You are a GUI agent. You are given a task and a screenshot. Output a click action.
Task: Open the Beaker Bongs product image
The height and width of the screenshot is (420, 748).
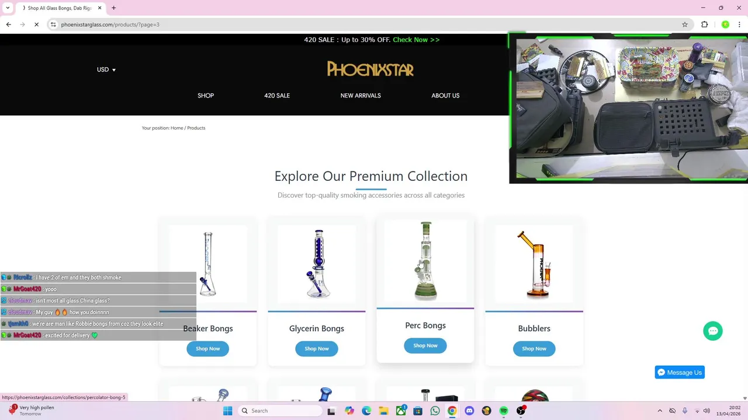(208, 264)
